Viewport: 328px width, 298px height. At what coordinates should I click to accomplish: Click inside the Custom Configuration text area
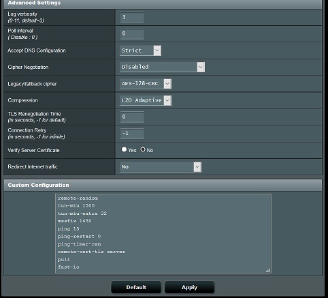163,233
